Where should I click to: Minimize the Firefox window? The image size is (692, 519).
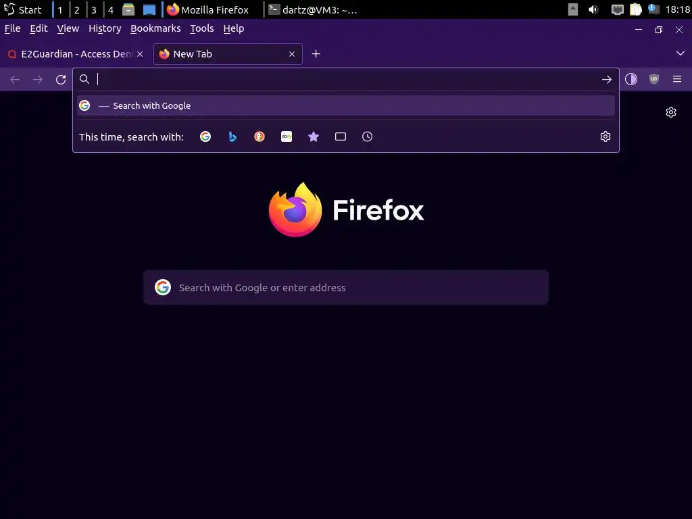pos(639,30)
